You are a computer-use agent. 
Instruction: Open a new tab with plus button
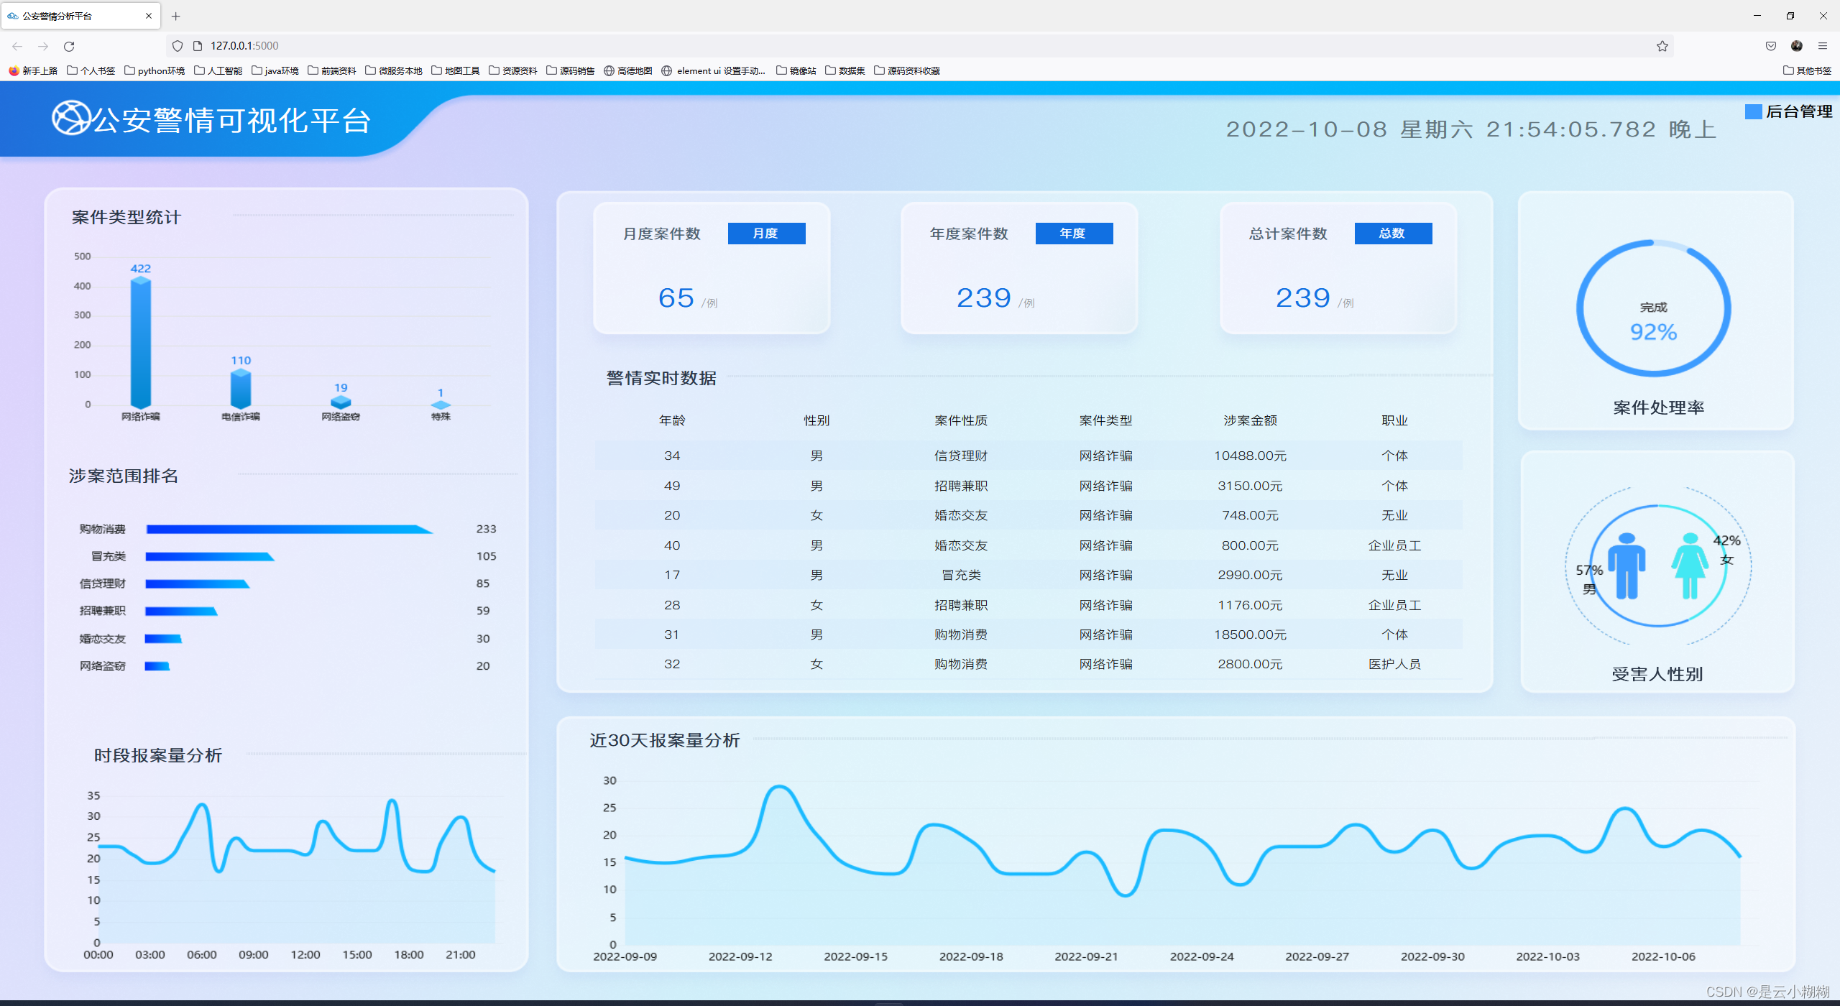coord(176,16)
